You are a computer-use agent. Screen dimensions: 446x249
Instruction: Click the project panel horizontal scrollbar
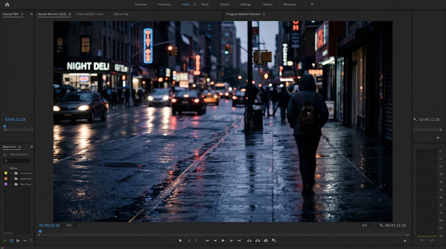[8, 233]
